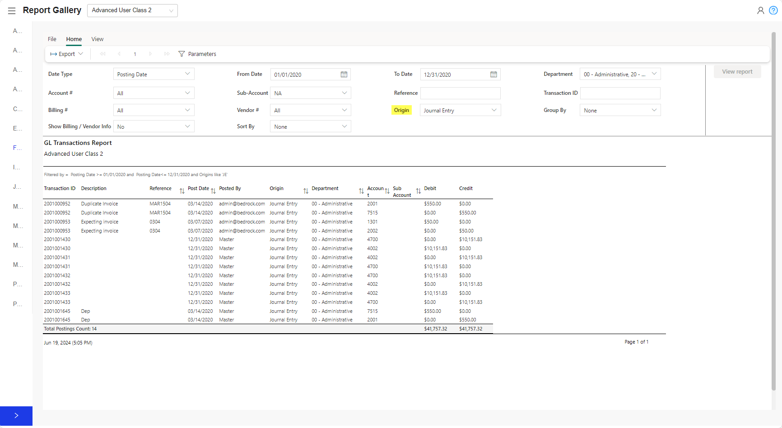The width and height of the screenshot is (782, 428).
Task: Open Account # dropdown
Action: pos(154,93)
